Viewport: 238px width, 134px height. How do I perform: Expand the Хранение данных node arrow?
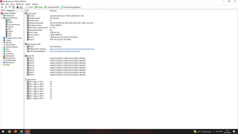pos(2,47)
